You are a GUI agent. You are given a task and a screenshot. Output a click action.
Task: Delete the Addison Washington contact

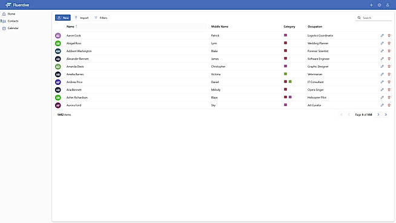point(389,51)
